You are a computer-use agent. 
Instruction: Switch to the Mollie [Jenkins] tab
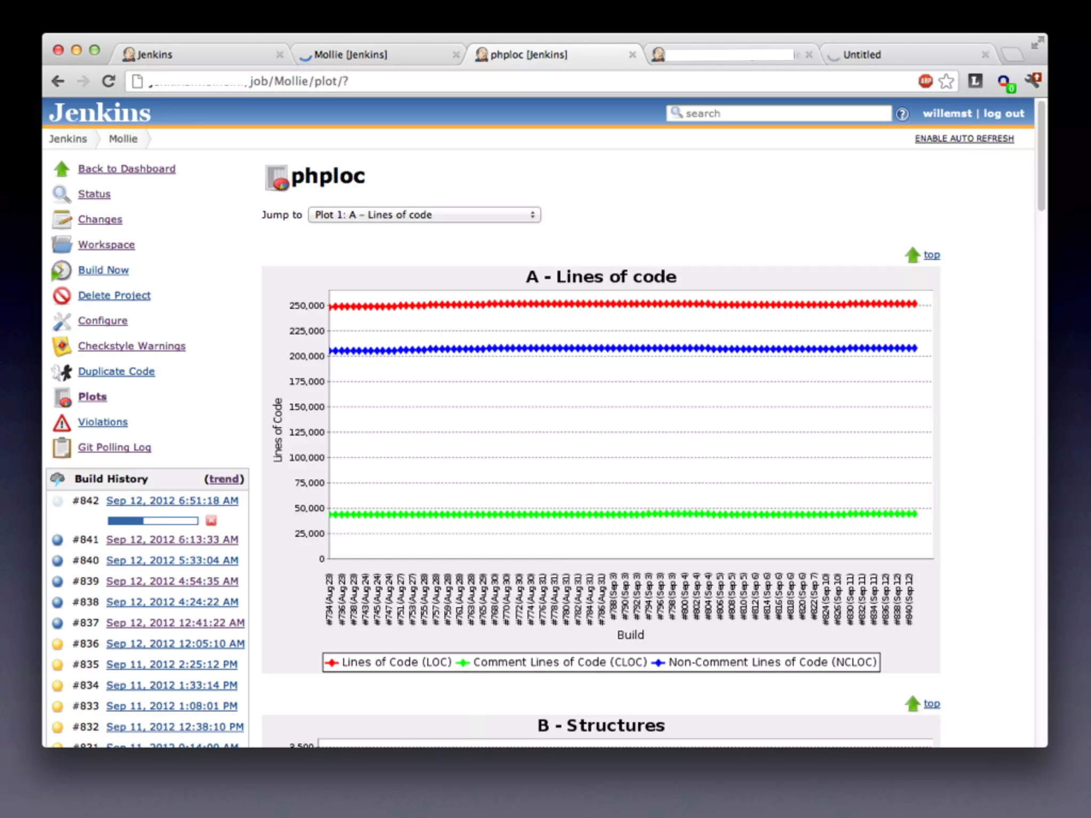[x=351, y=54]
